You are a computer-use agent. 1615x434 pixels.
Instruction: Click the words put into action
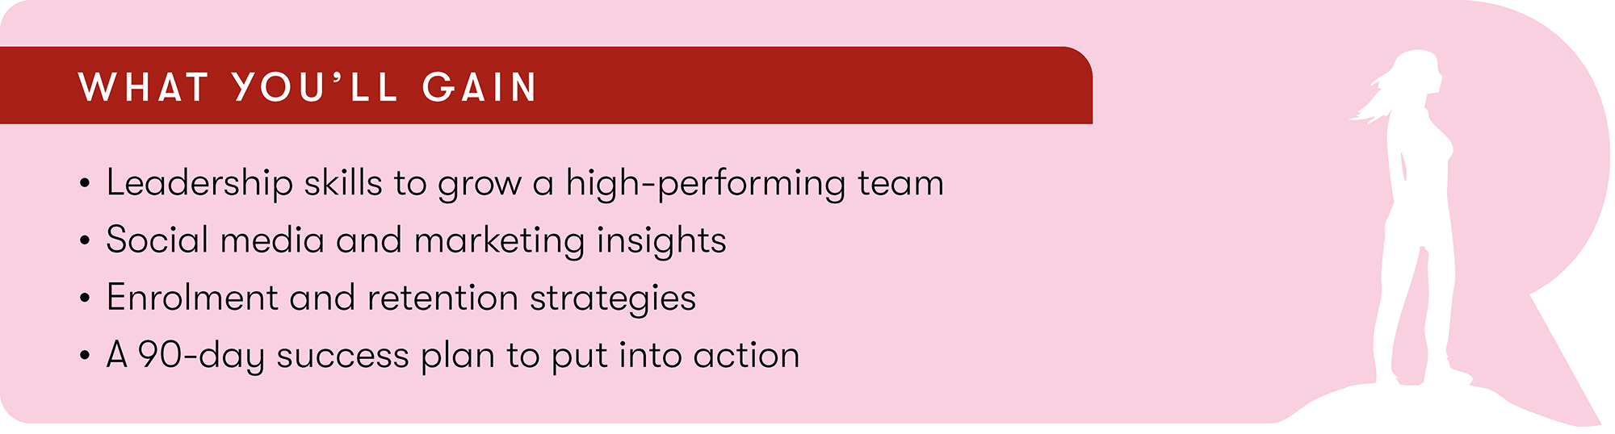pos(675,357)
